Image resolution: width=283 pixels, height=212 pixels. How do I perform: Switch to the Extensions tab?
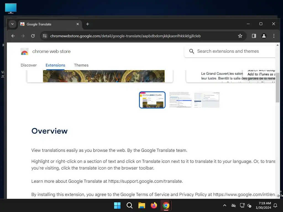pos(55,65)
